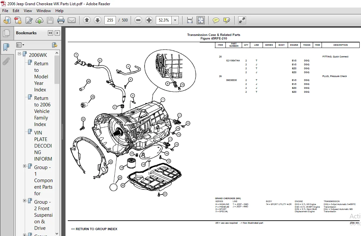Open the attachments paperclip panel
Image resolution: width=361 pixels, height=236 pixels.
[x=7, y=61]
